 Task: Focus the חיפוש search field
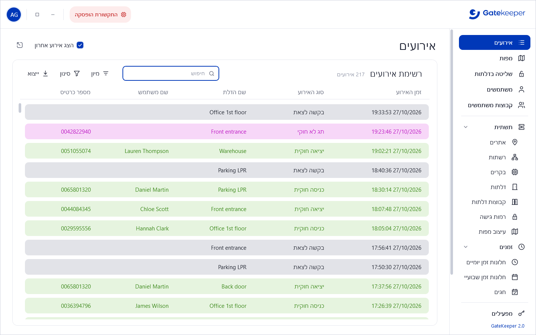(x=171, y=73)
